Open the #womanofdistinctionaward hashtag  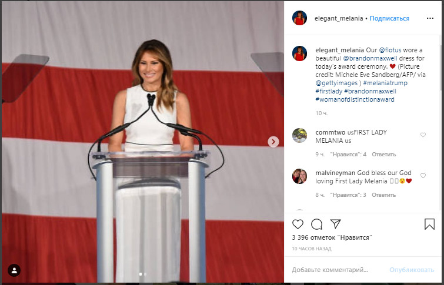(x=355, y=100)
